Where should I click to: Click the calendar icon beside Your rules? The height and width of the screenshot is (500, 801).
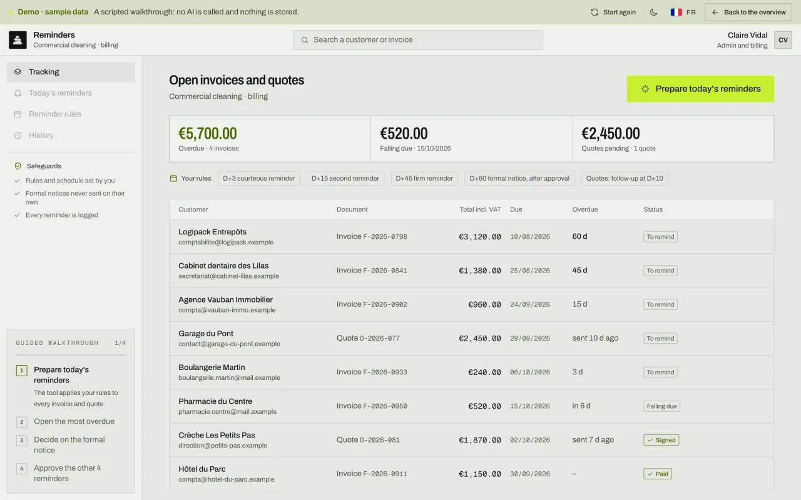click(x=173, y=178)
